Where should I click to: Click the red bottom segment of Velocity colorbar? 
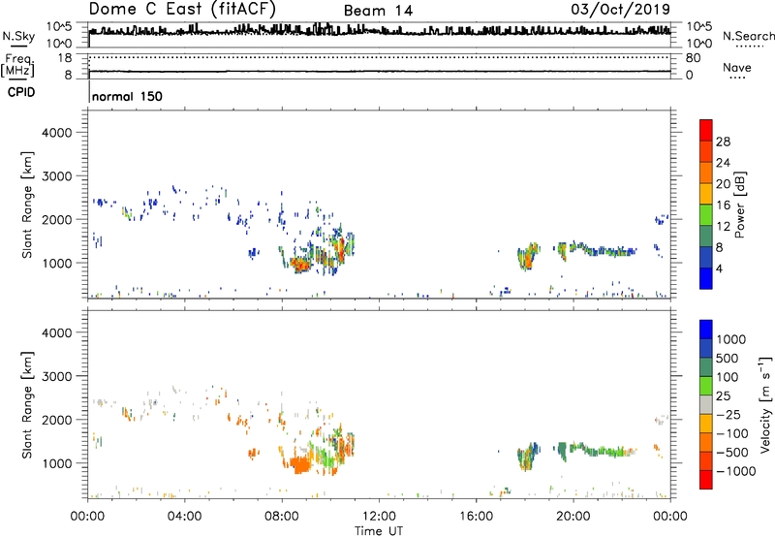(706, 480)
